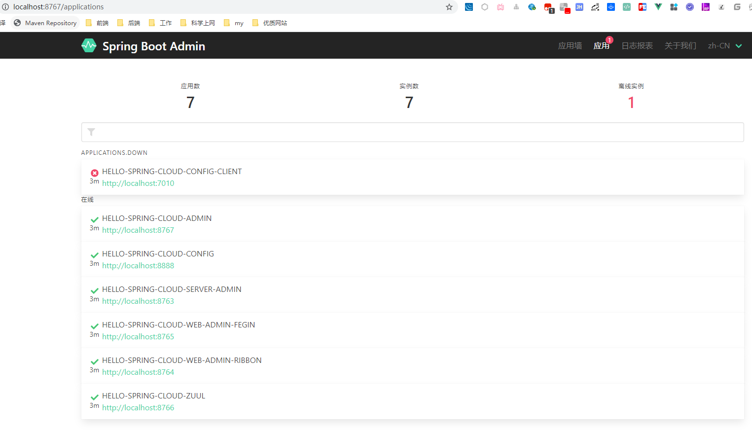Image resolution: width=752 pixels, height=430 pixels.
Task: Select the HELLO-SPRING-CLOUD-CONFIG-CLIENT application row
Action: tap(412, 177)
